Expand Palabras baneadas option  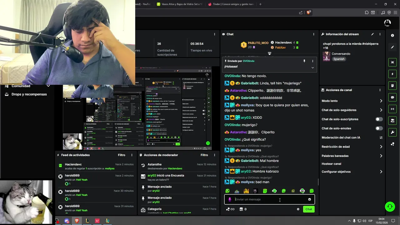(381, 156)
